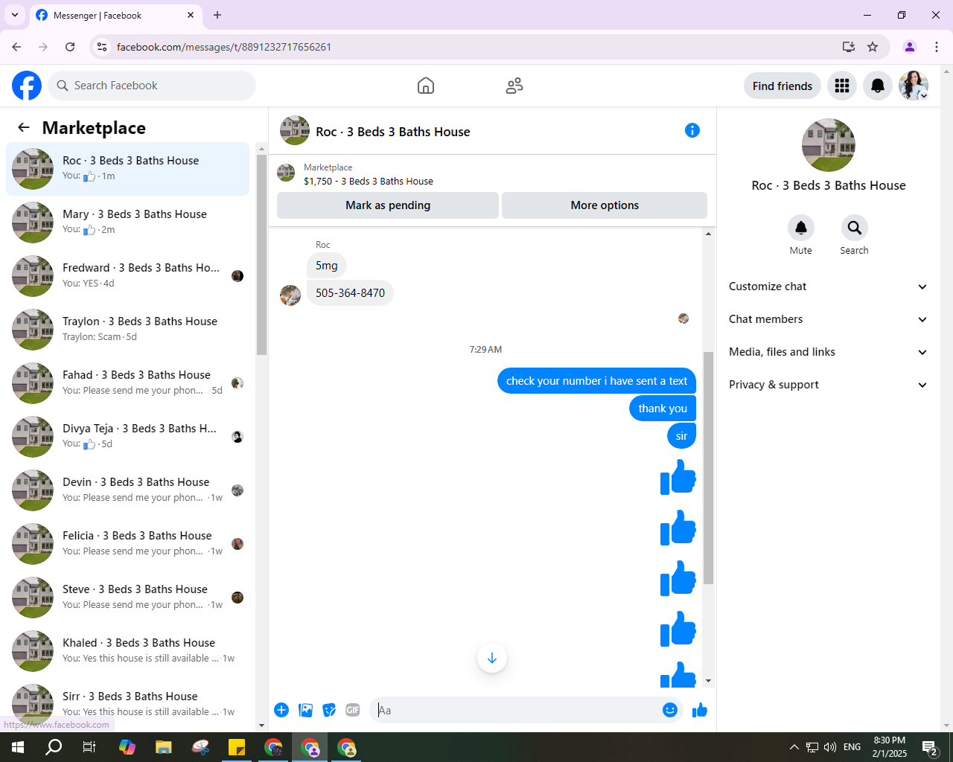
Task: Show hidden system tray icons chevron
Action: [794, 747]
